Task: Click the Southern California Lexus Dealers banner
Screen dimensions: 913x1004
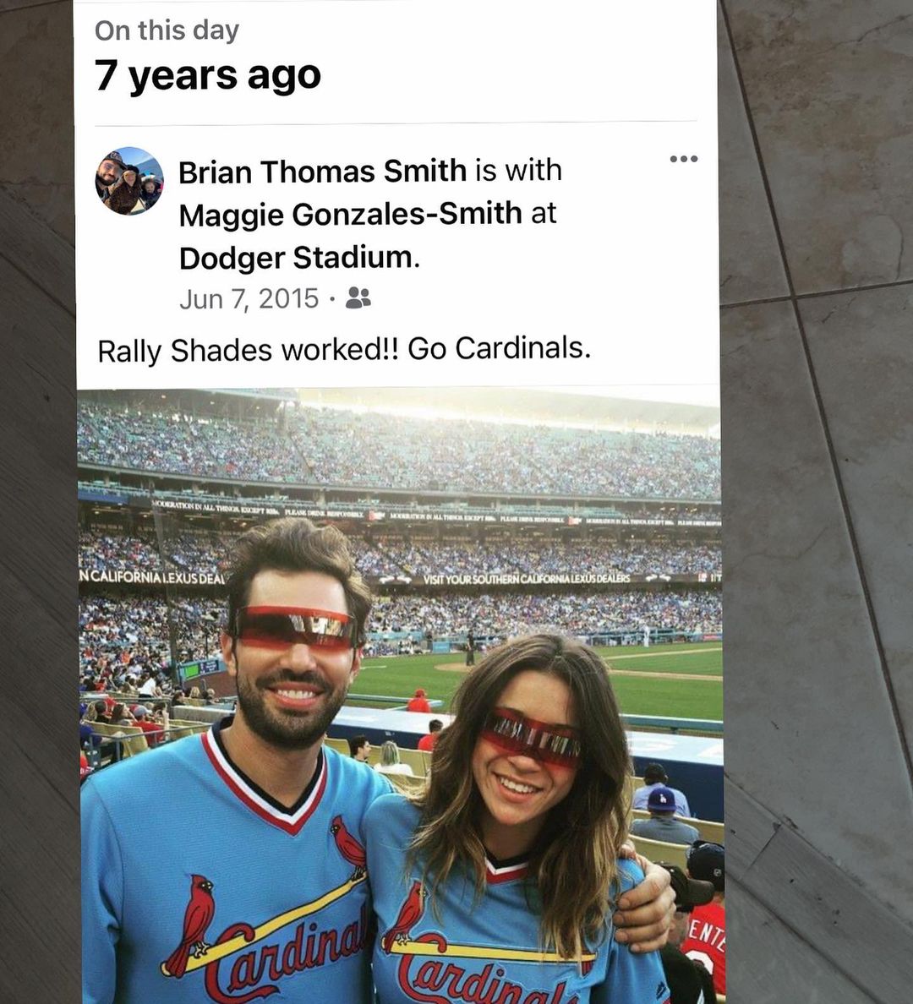Action: point(527,580)
